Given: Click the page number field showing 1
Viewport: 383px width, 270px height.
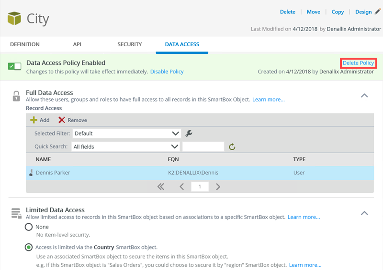Looking at the screenshot, I should (200, 187).
